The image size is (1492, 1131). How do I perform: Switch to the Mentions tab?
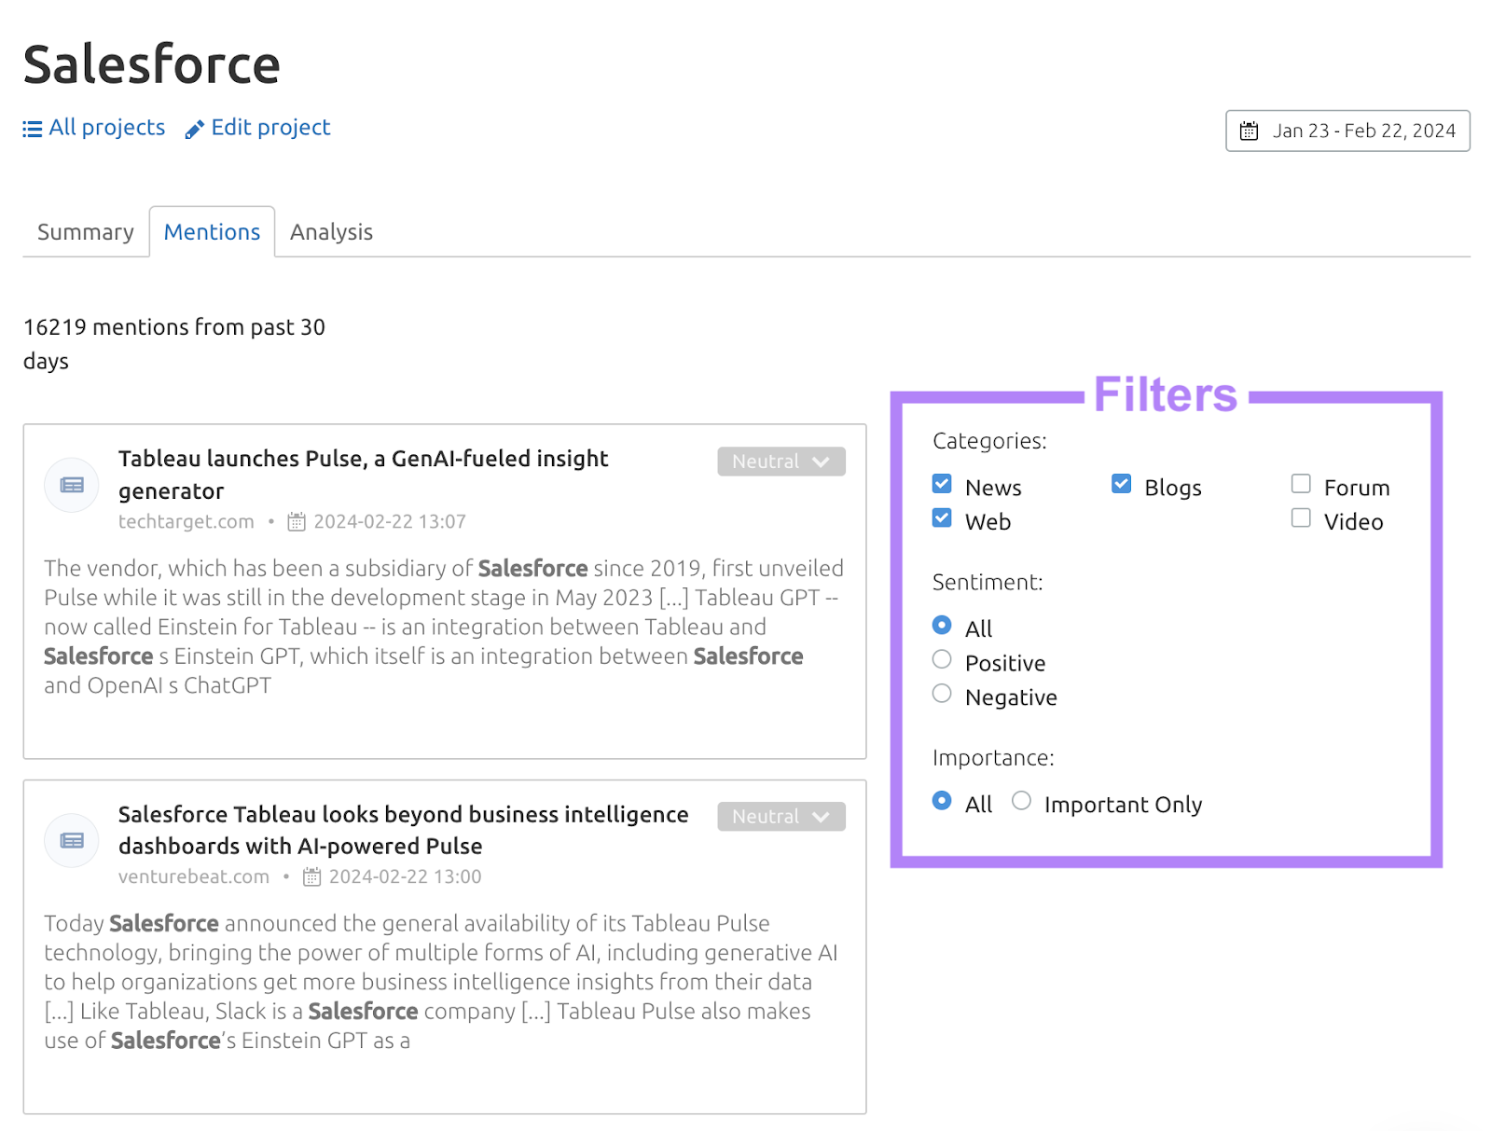click(x=212, y=232)
